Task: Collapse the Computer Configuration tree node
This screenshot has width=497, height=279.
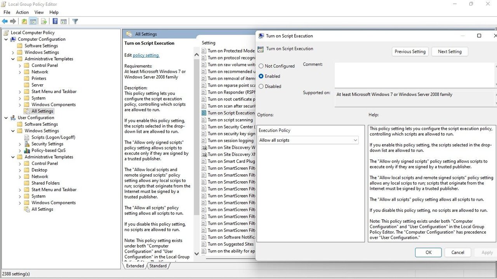Action: point(6,39)
